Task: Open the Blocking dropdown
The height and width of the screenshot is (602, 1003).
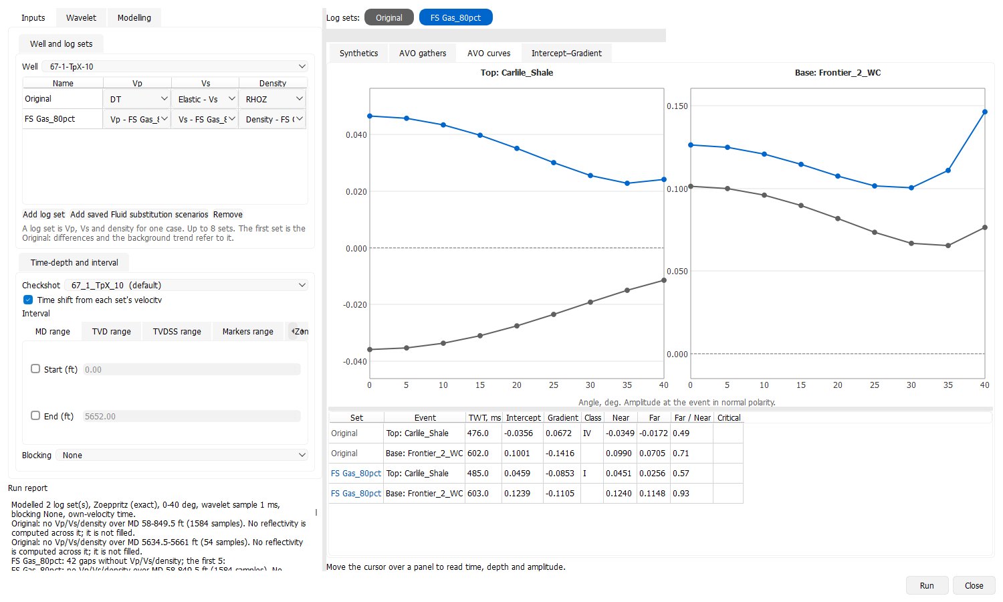Action: coord(182,455)
